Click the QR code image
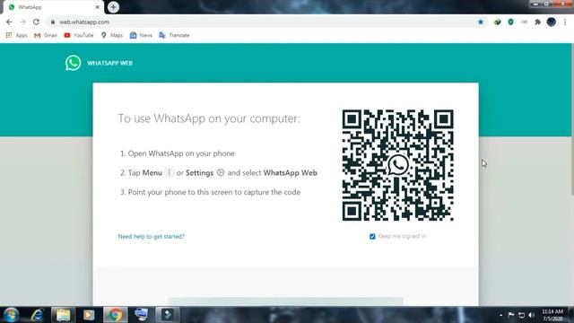 point(398,165)
